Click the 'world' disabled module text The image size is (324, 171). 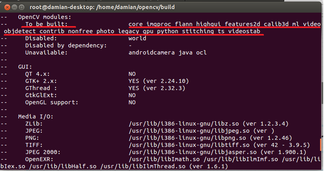(x=137, y=38)
